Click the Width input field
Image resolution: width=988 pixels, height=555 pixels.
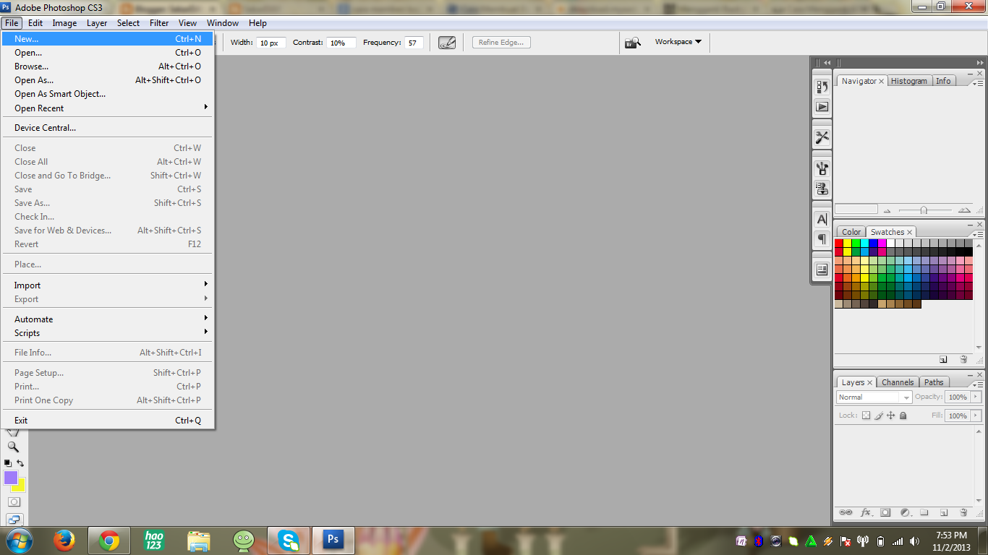coord(271,43)
